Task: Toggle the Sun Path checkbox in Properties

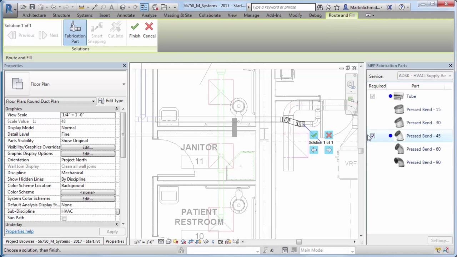Action: (x=64, y=218)
